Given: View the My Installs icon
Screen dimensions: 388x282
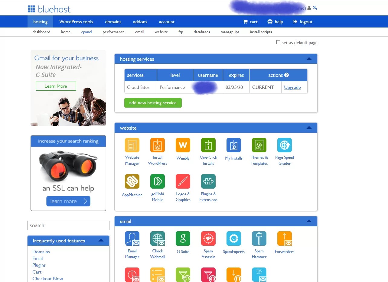Looking at the screenshot, I should click(x=234, y=145).
